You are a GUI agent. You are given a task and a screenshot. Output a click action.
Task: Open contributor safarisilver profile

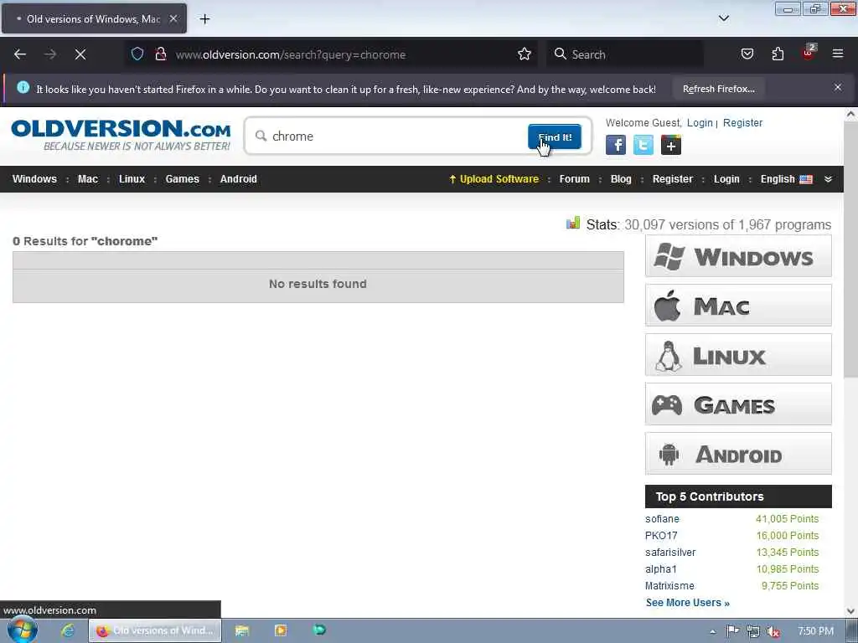[x=670, y=553]
